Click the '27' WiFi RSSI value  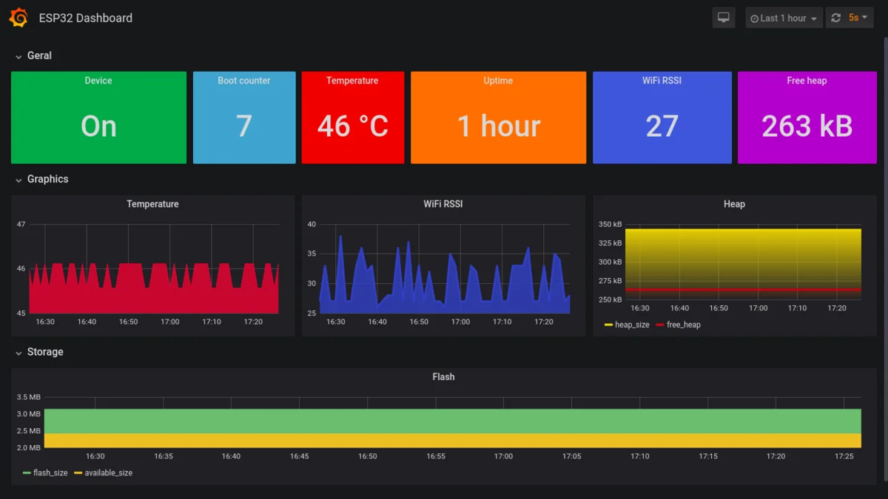[x=662, y=126]
